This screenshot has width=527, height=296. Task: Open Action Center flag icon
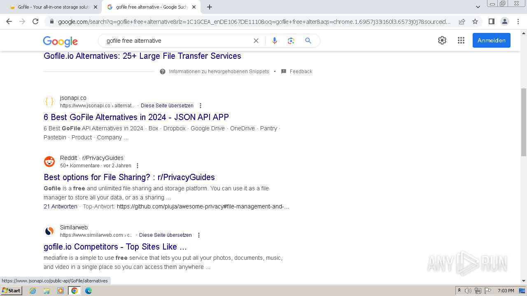click(x=488, y=291)
